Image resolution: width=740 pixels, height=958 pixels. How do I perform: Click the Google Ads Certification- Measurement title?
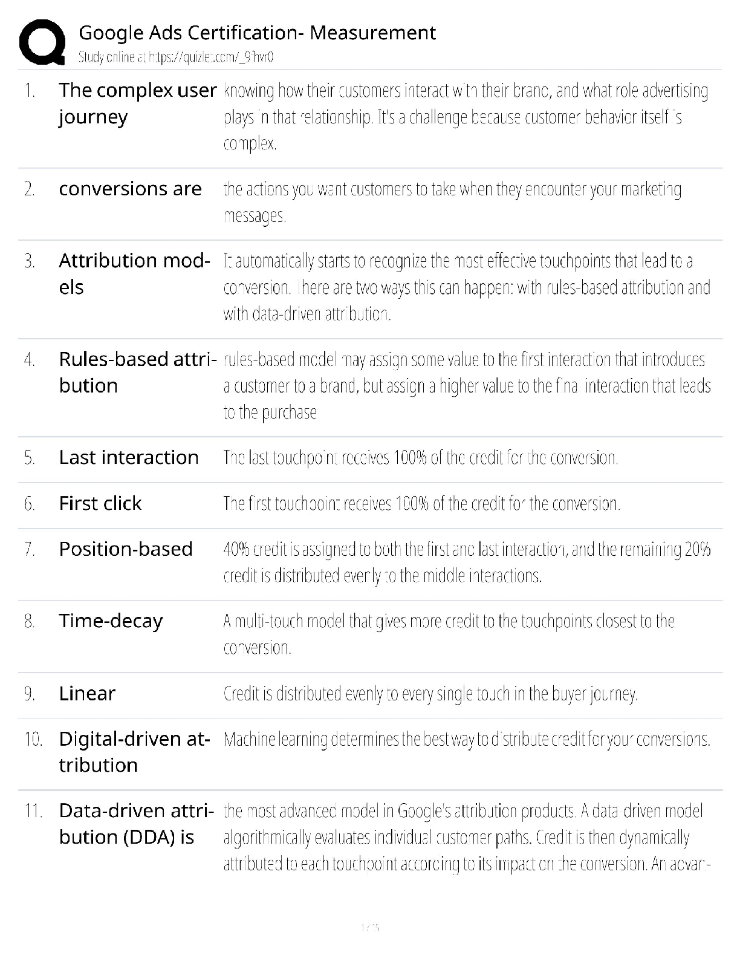click(x=257, y=33)
